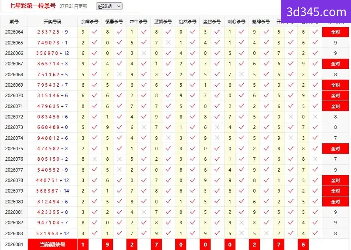Click the 期号 column header
This screenshot has width=351, height=250.
tap(14, 22)
